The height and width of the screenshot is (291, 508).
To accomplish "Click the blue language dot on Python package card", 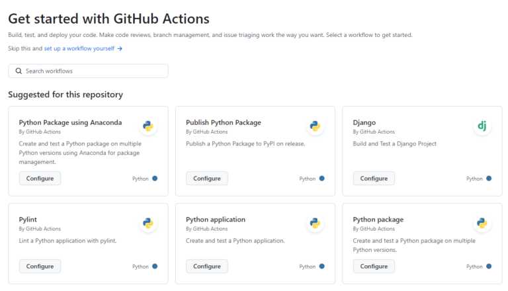I will pos(489,267).
